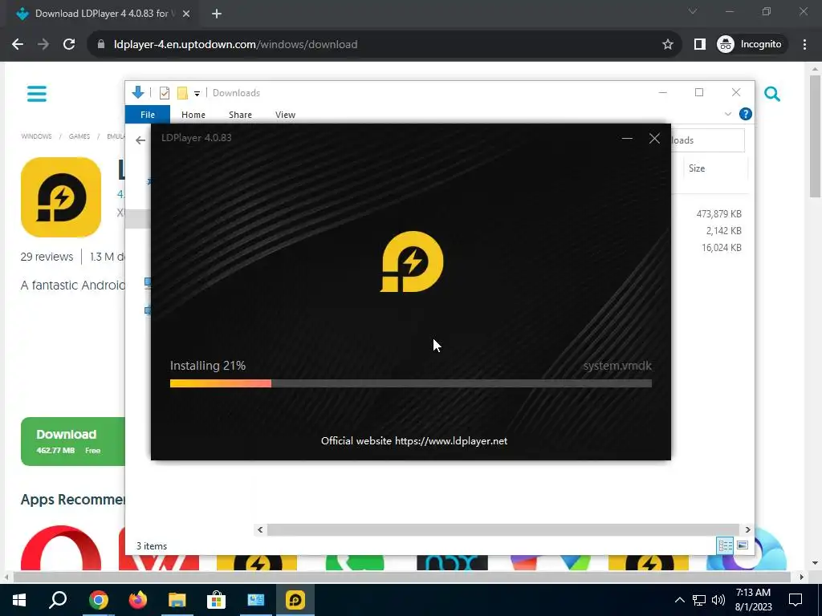Open the Uptodown hamburger menu
The width and height of the screenshot is (822, 616).
coord(37,93)
